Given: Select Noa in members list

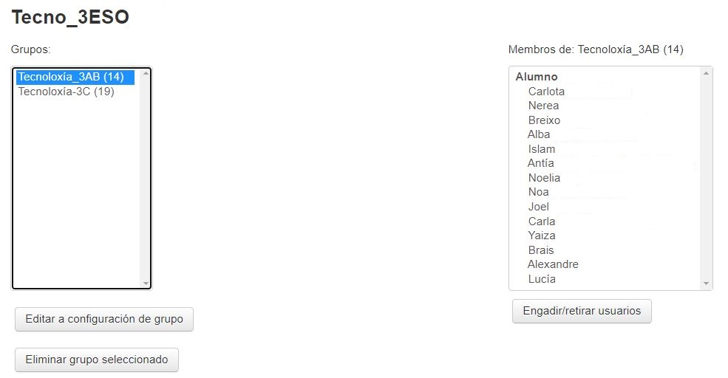Looking at the screenshot, I should point(538,192).
